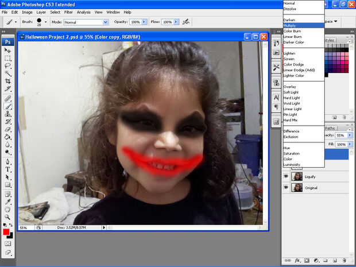The image size is (356, 267).
Task: Select the History Brush tool
Action: point(7,122)
